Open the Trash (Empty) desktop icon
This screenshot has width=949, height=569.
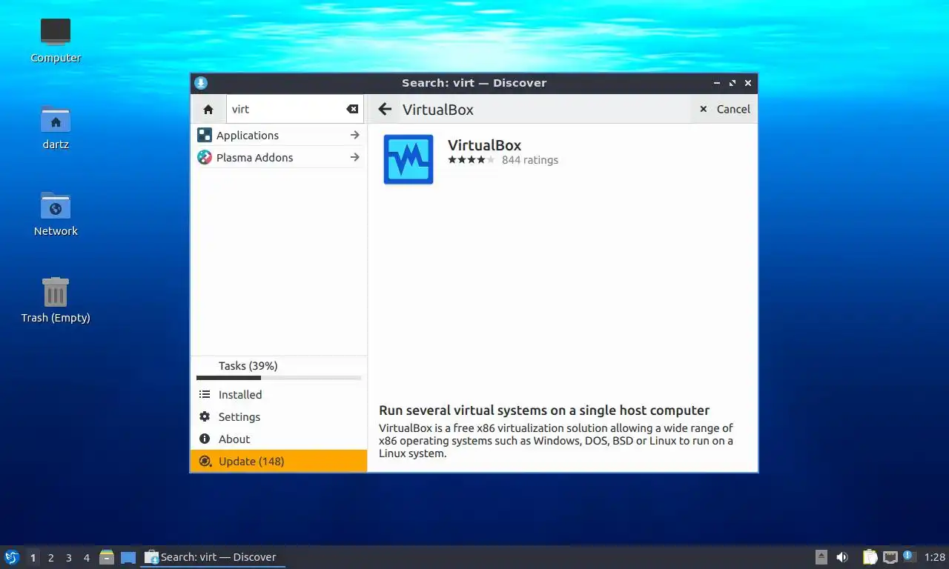pos(56,300)
